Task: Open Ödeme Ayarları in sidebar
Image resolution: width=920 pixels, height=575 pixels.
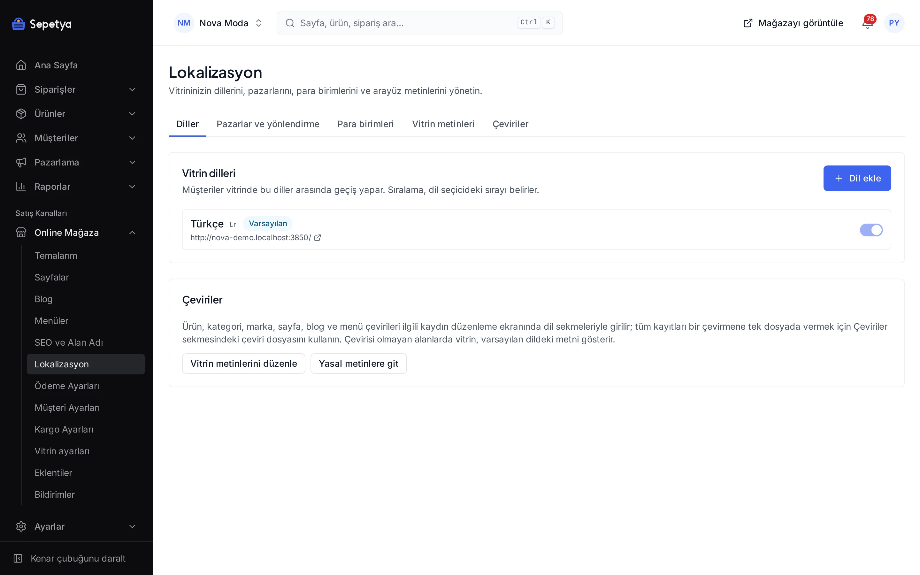Action: click(86, 386)
